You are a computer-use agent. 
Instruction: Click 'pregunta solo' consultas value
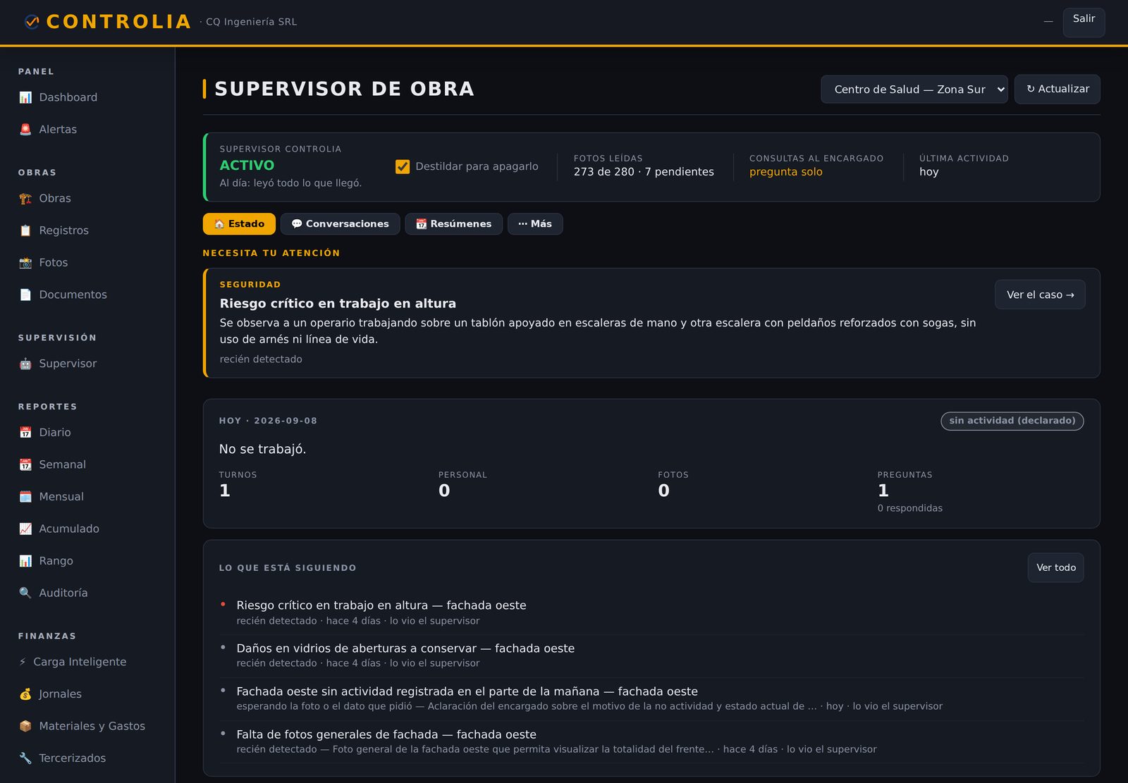[x=785, y=172]
